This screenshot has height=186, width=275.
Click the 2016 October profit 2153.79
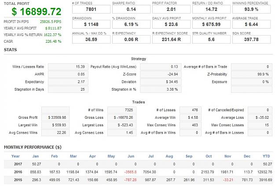tap(208, 172)
